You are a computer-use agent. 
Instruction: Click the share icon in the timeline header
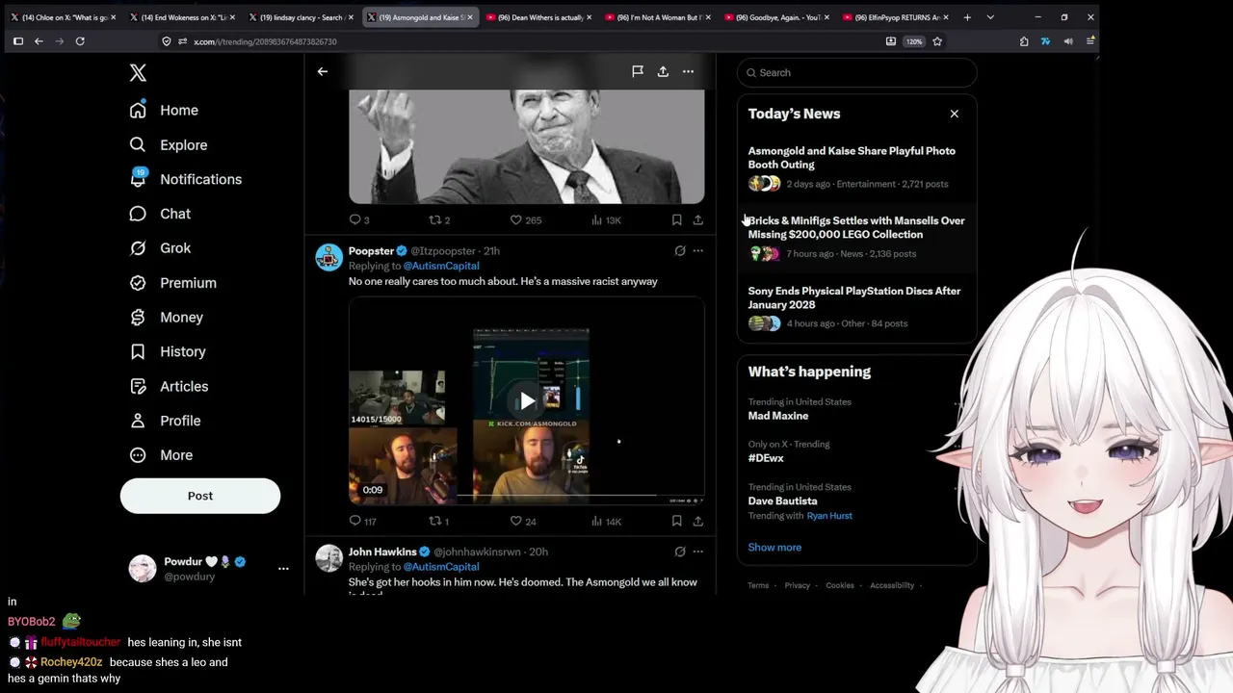coord(663,71)
